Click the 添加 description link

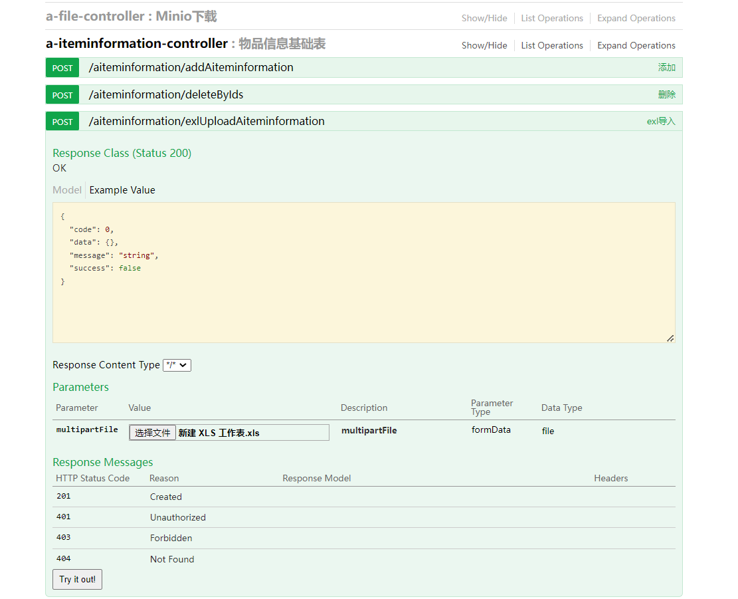[x=666, y=67]
